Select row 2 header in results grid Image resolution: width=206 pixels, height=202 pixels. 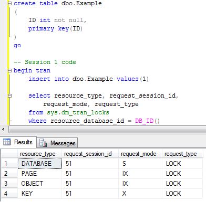9,174
